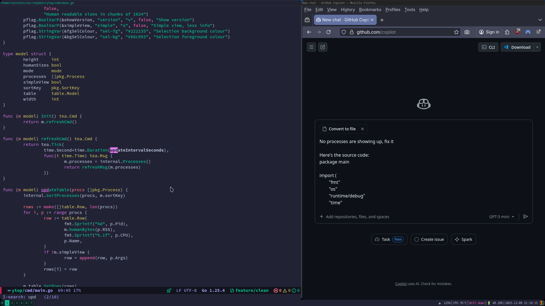Click the new chat compose icon
This screenshot has height=306, width=545.
pyautogui.click(x=323, y=47)
